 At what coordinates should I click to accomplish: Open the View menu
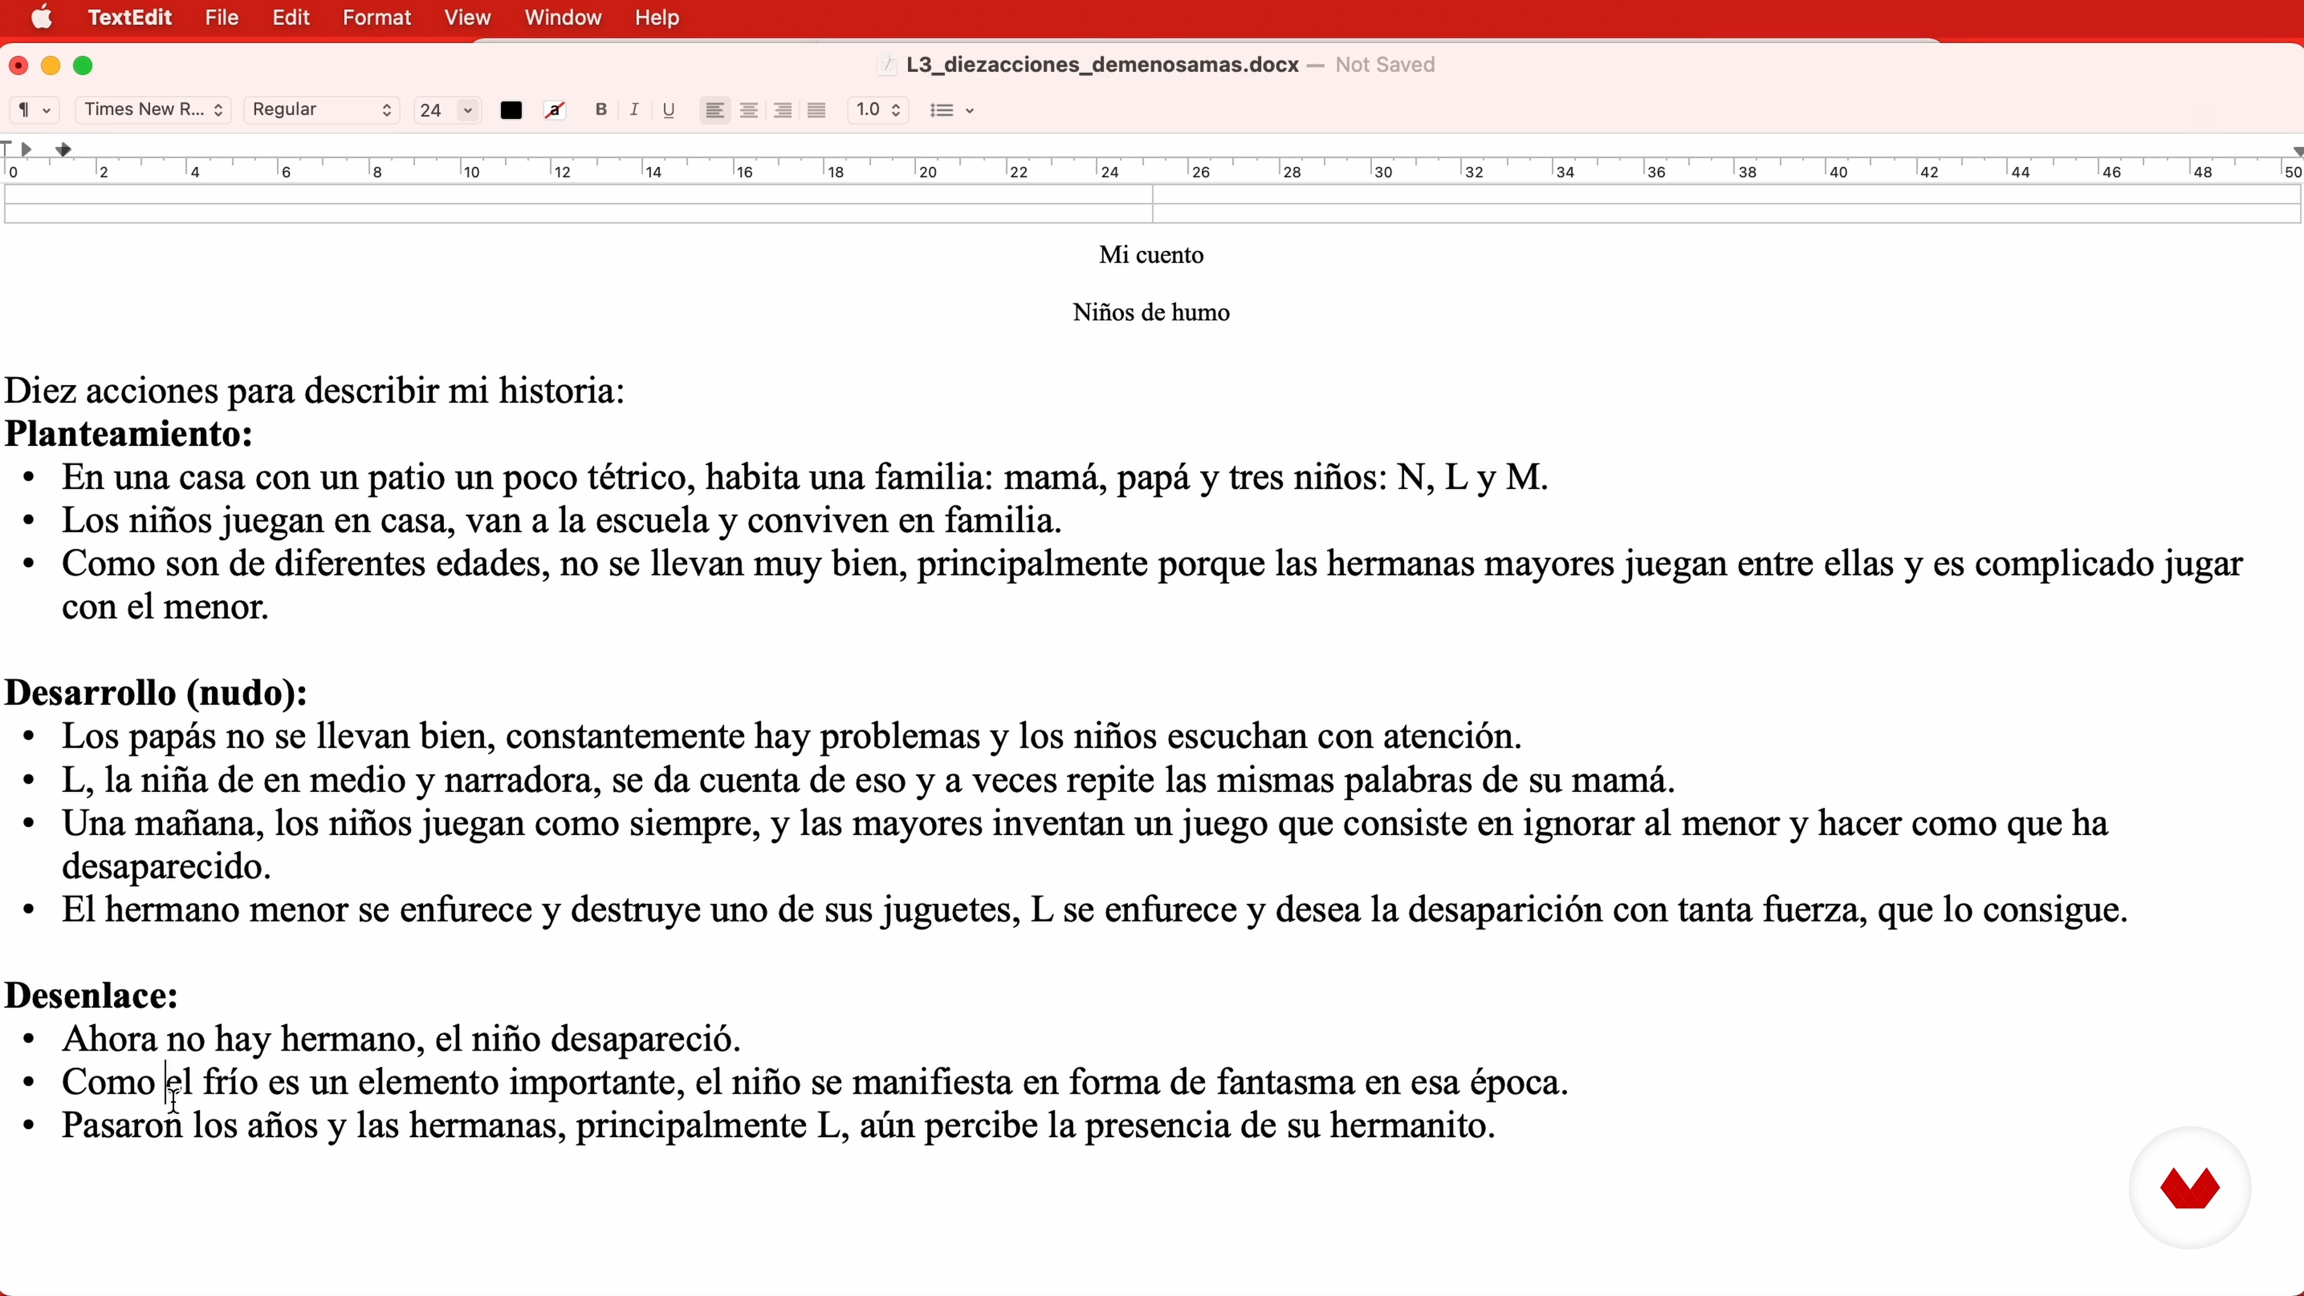pos(467,17)
